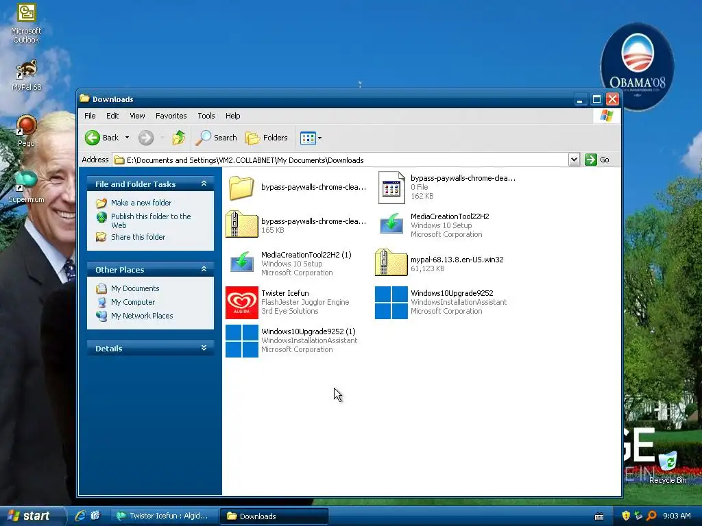The width and height of the screenshot is (702, 526).
Task: Go to My Network Places
Action: tap(142, 316)
